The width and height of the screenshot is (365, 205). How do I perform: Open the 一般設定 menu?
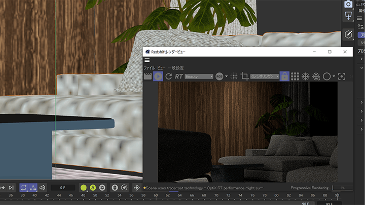tap(176, 68)
